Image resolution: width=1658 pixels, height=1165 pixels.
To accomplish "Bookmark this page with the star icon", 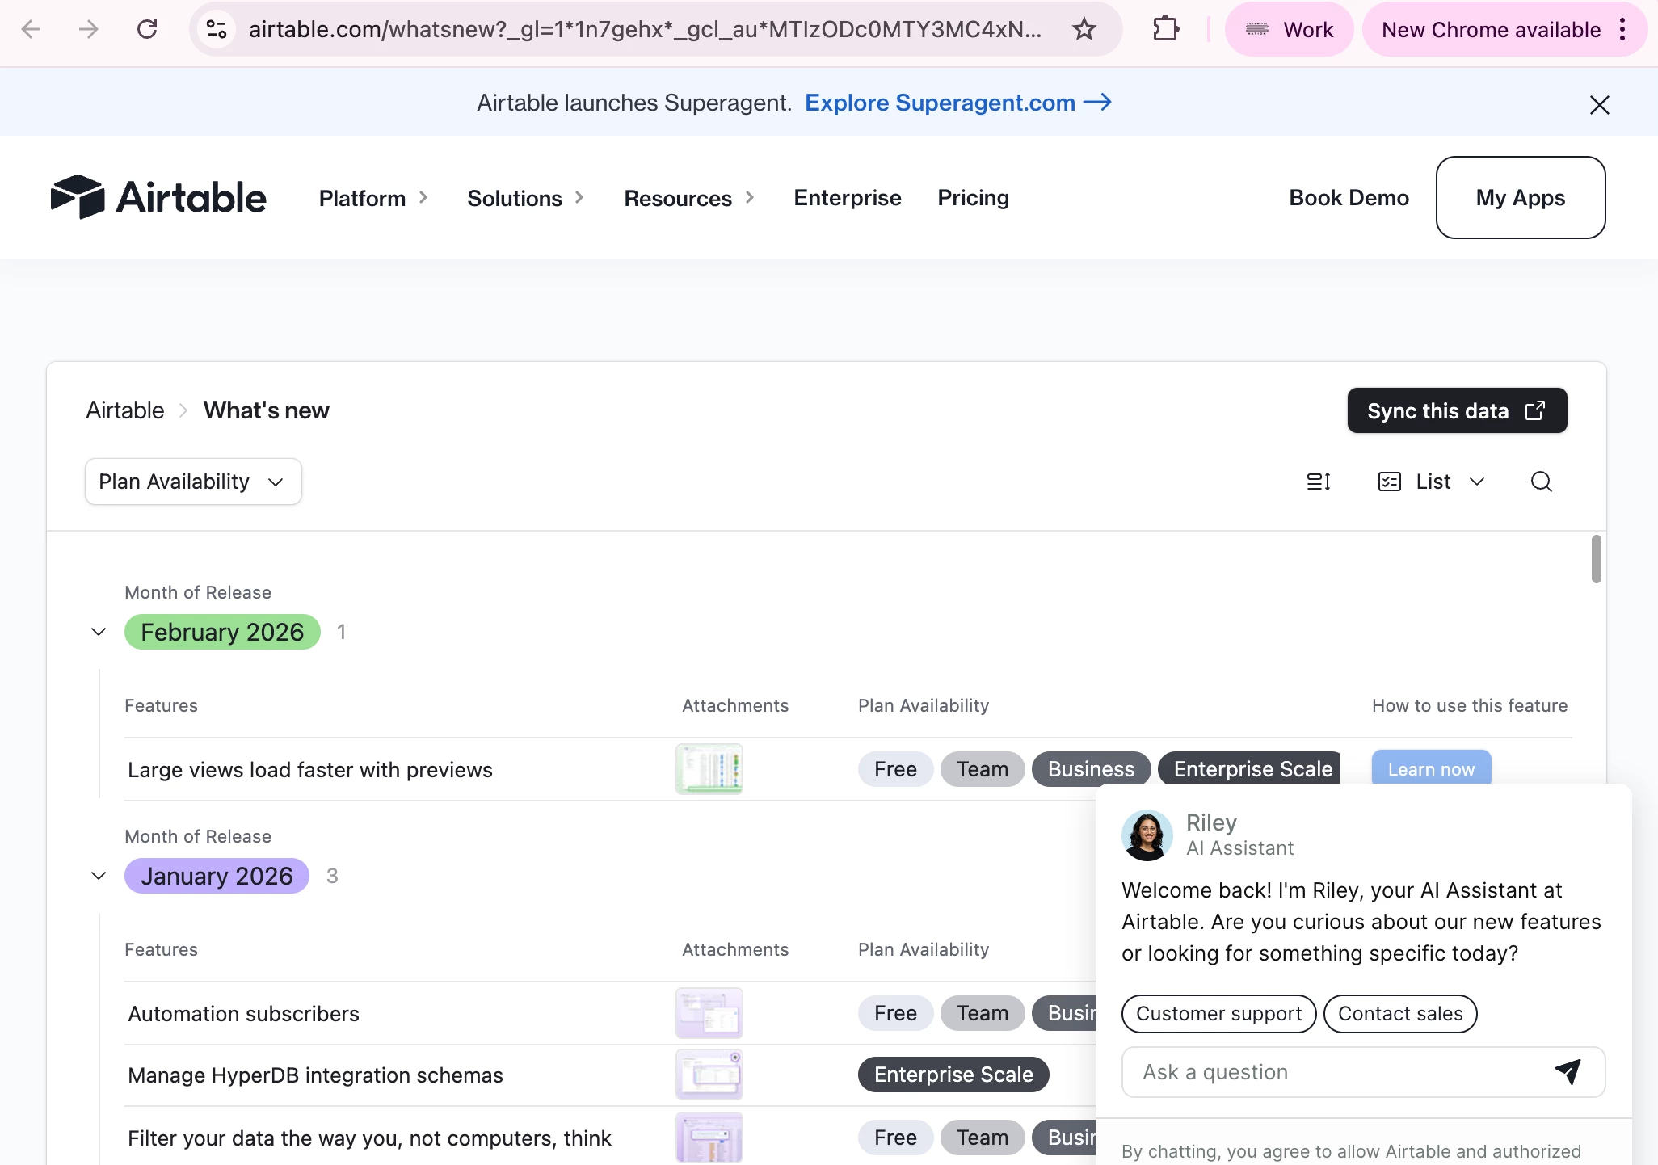I will click(1084, 30).
